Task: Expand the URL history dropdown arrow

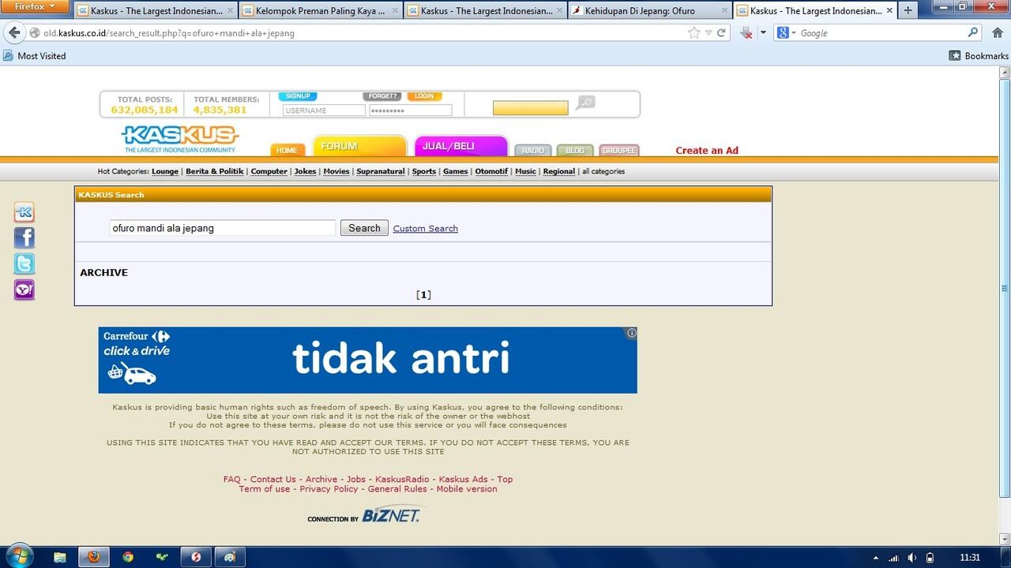Action: [708, 33]
